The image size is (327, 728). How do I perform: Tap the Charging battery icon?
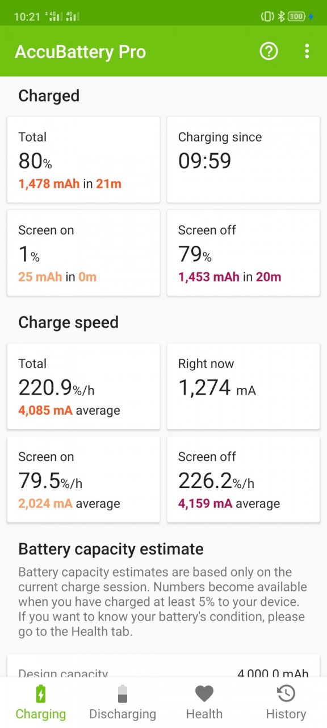point(41,694)
